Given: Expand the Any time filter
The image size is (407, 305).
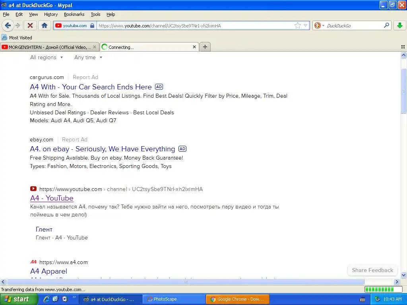Looking at the screenshot, I should pyautogui.click(x=88, y=57).
